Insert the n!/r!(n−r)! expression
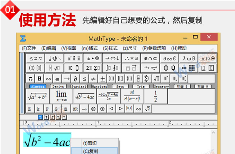The width and height of the screenshot is (235, 154). [x=132, y=96]
